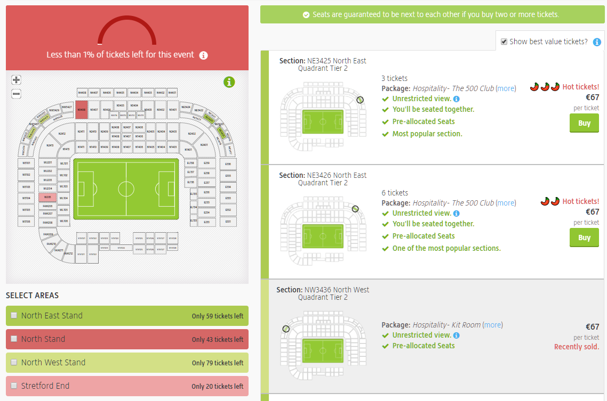Click the zoom-in plus icon on the stadium map
Image resolution: width=607 pixels, height=401 pixels.
pyautogui.click(x=16, y=80)
